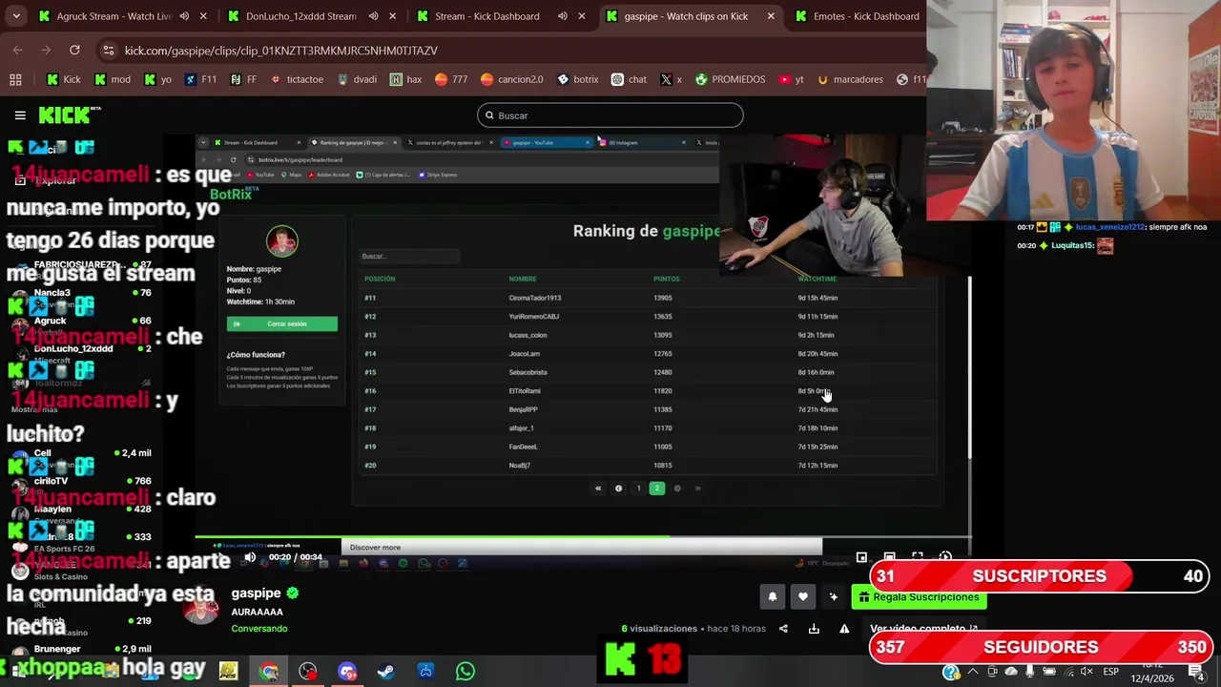Viewport: 1221px width, 687px height.
Task: Open the hax bookmark
Action: point(405,79)
